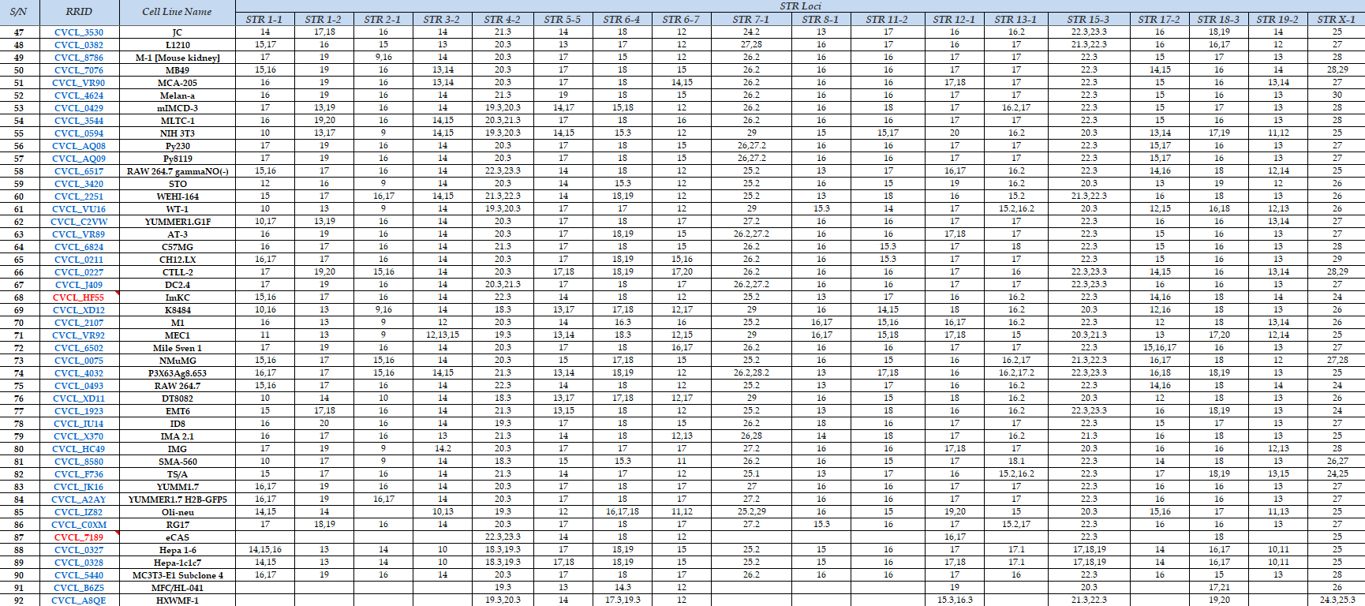Select serial number 92
The width and height of the screenshot is (1365, 606).
coord(19,600)
